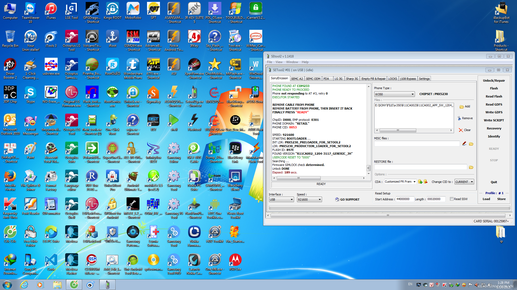Switch to the SEMC ODM tab
Viewport: 517px width, 290px height.
pyautogui.click(x=313, y=79)
